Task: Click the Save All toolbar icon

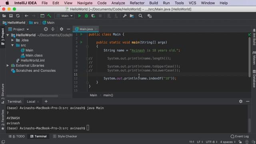Action: pos(11,16)
